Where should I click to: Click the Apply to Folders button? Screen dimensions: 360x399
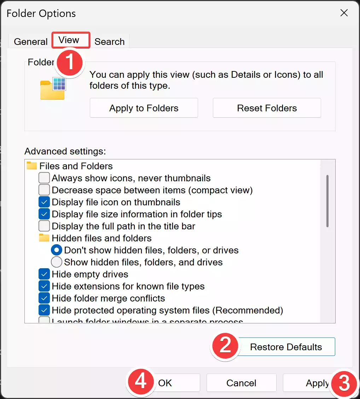click(x=144, y=108)
